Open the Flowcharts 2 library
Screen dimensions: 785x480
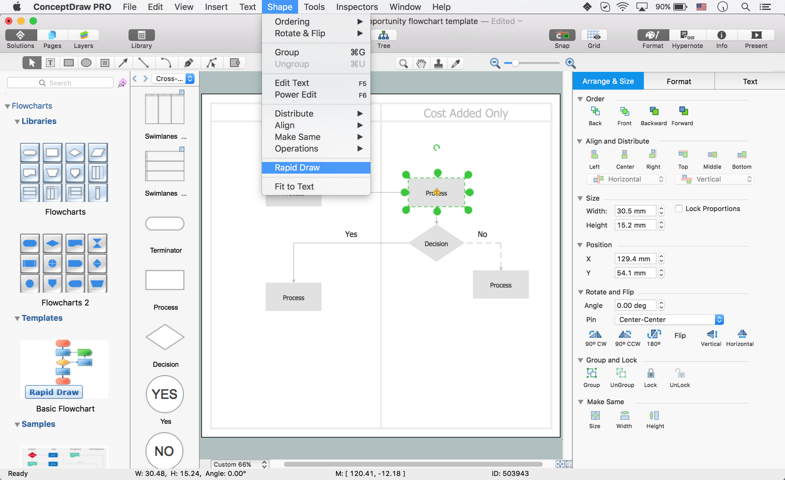64,263
